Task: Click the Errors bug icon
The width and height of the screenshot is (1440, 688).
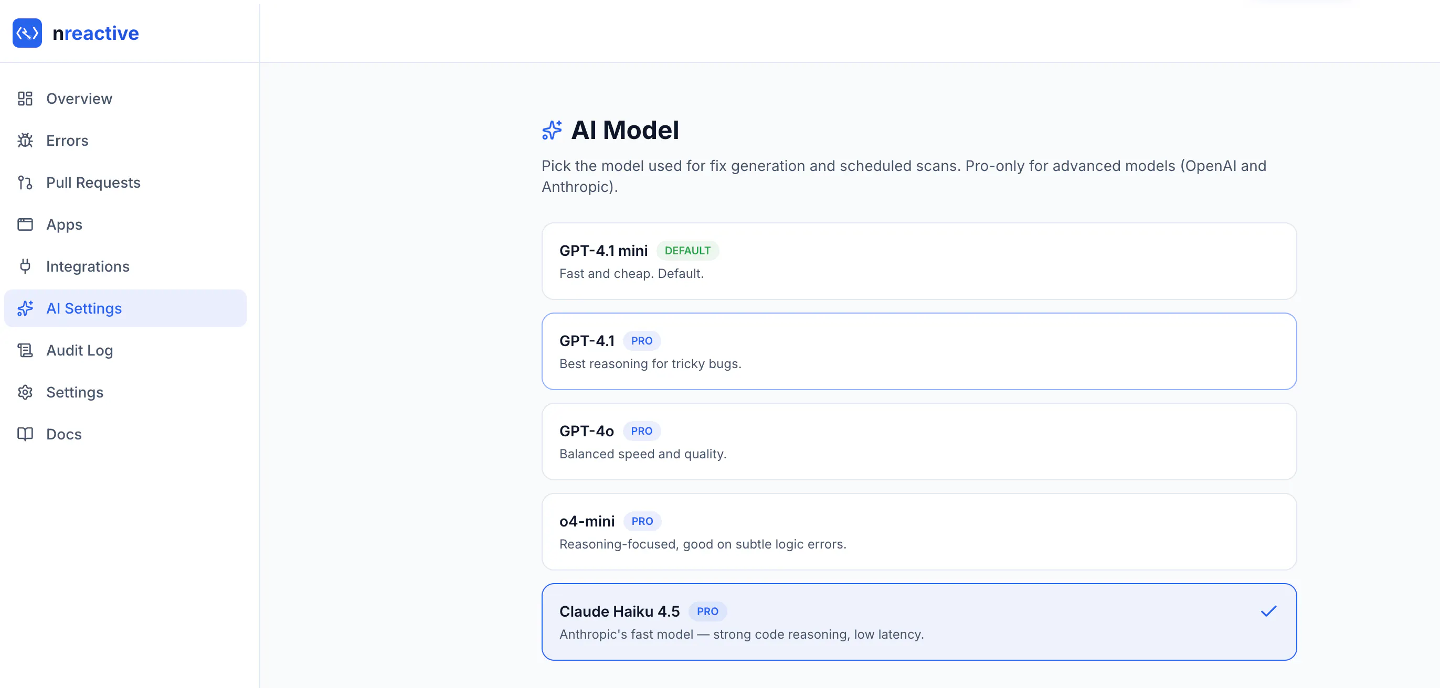Action: [25, 141]
